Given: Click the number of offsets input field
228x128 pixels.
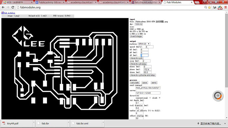Looking at the screenshot, I should [x=139, y=113].
